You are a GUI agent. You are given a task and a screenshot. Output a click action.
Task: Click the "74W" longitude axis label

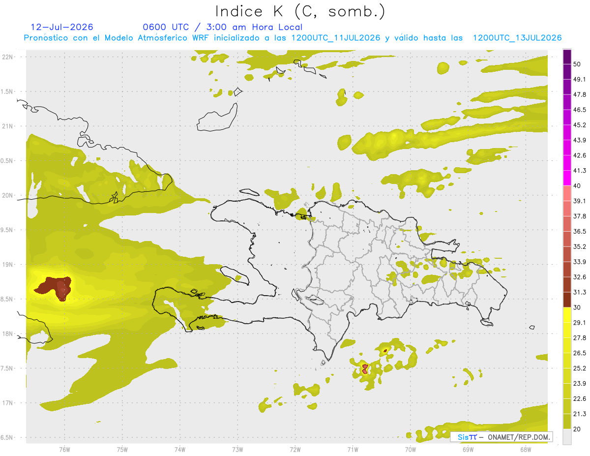click(179, 449)
